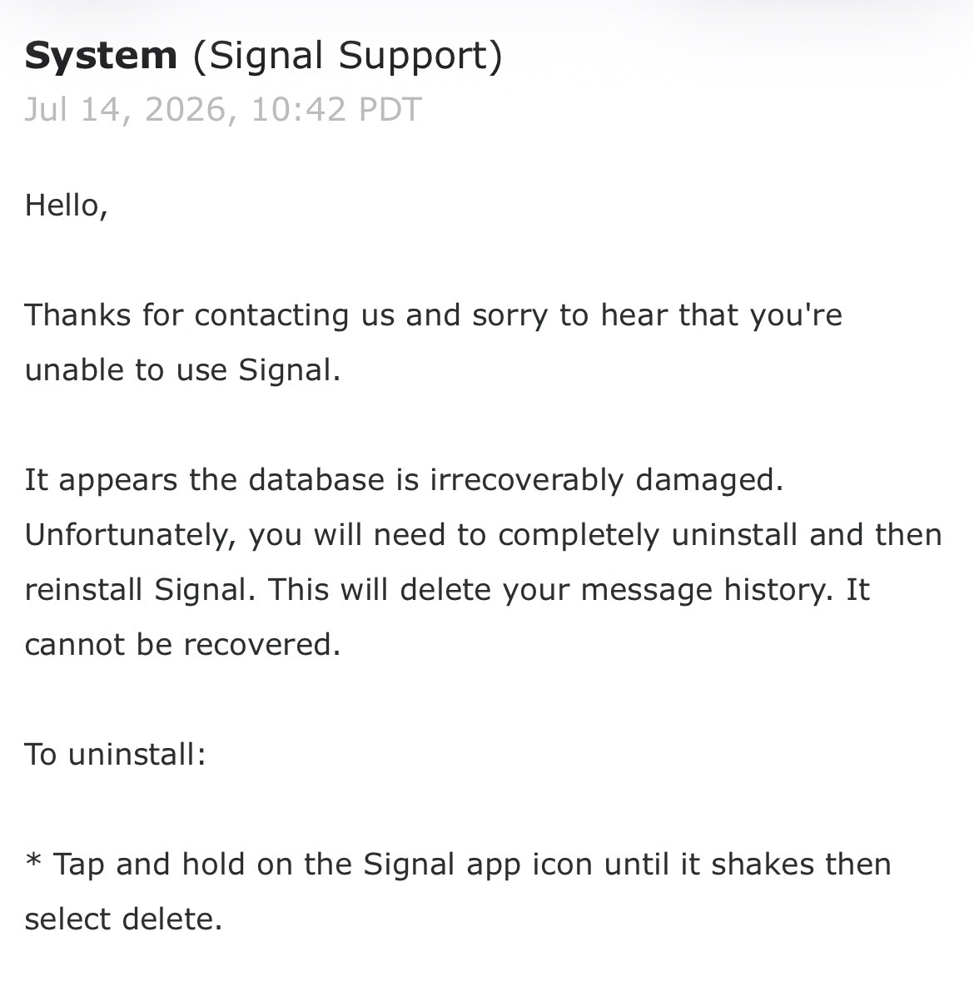Click the '(Signal Support)' sender label
Image resolution: width=974 pixels, height=1001 pixels.
tap(348, 57)
